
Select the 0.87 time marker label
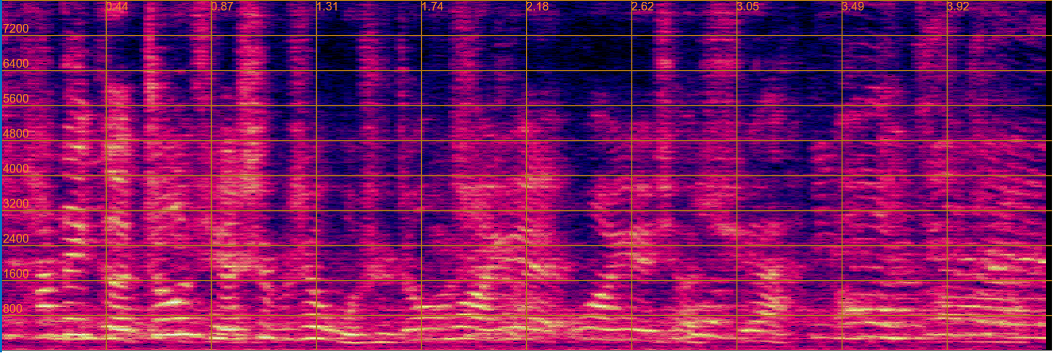click(222, 6)
